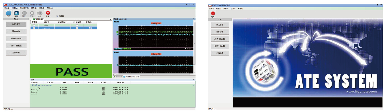
Task: Click the blue Open folder icon in the oscilloscope window
Action: click(9, 13)
